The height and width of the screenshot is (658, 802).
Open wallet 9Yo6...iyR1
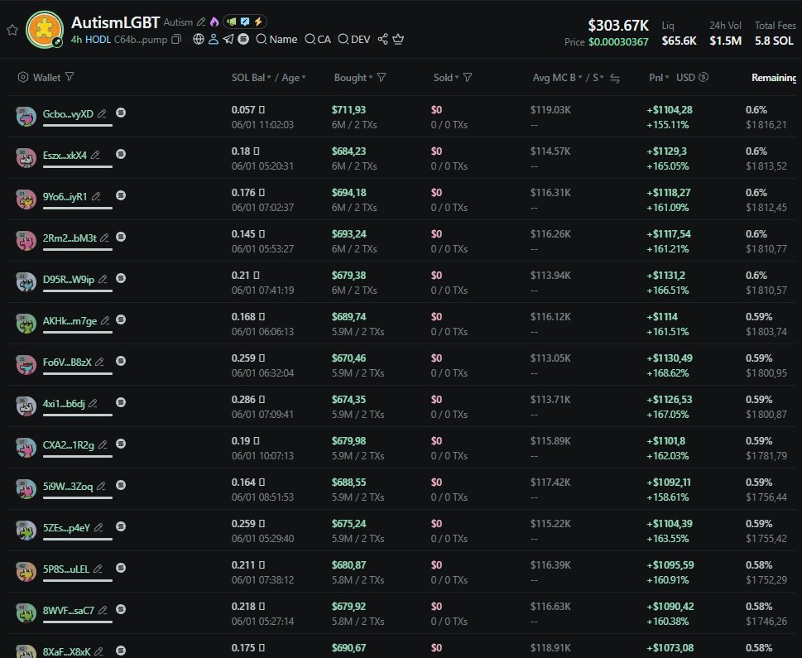[65, 196]
